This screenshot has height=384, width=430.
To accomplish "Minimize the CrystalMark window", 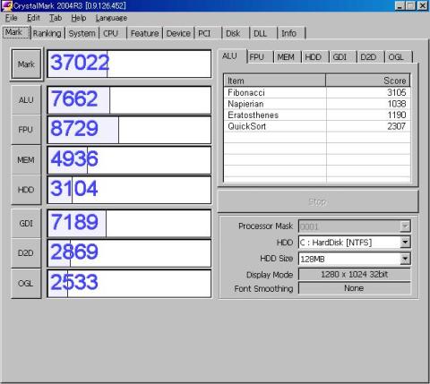I will coord(400,5).
